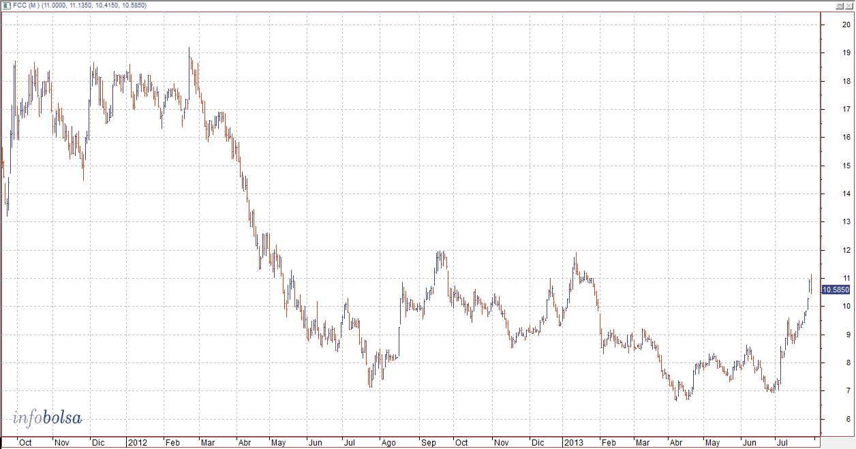Viewport: 856px width, 449px height.
Task: Click the 9 price axis label
Action: (x=848, y=335)
